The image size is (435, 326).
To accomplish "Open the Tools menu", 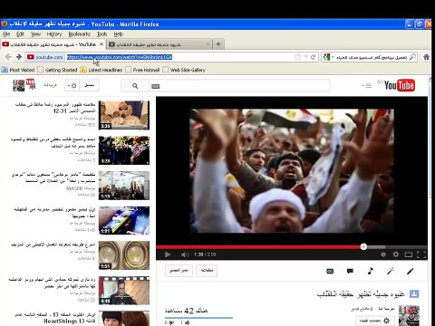I will pos(102,34).
